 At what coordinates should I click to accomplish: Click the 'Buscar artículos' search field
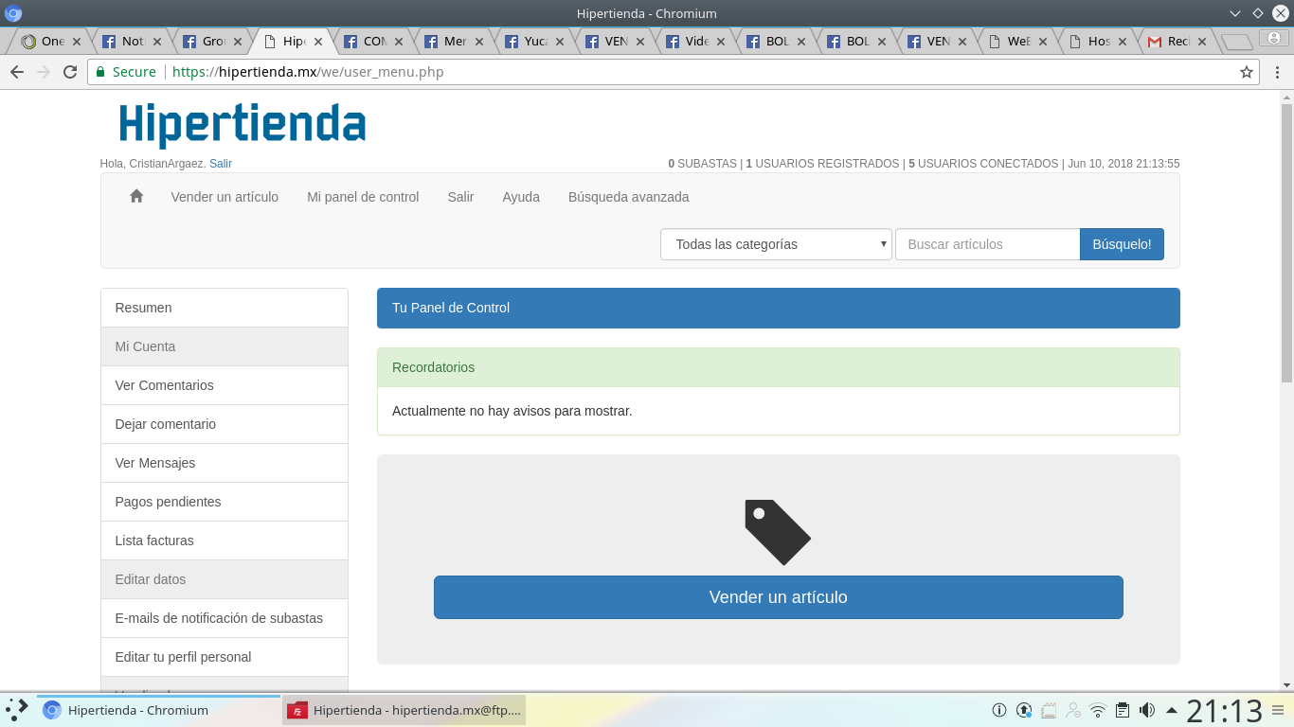point(987,244)
